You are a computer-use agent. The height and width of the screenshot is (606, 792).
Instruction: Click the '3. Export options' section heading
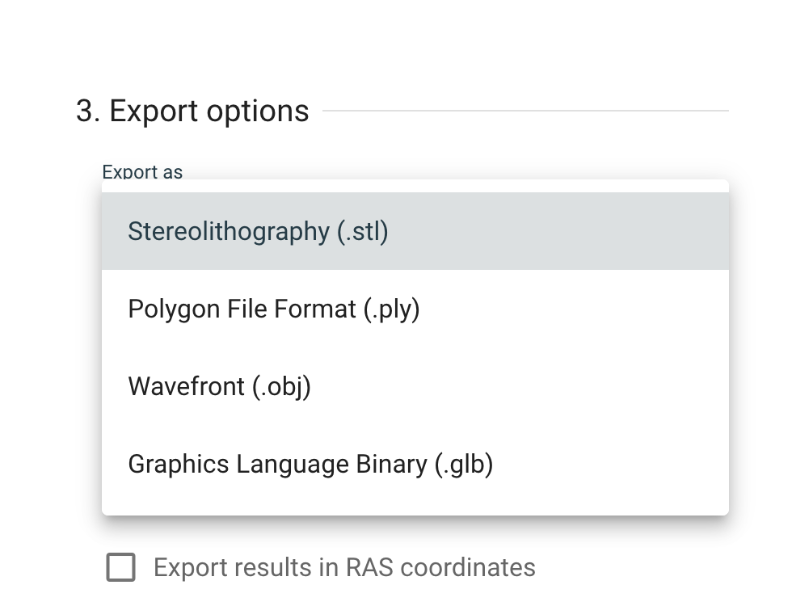(192, 111)
